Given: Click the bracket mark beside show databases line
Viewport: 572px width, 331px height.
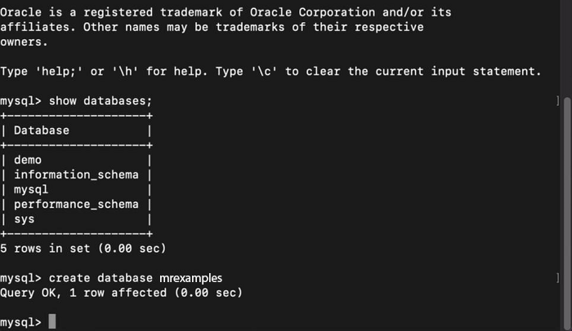Looking at the screenshot, I should pyautogui.click(x=557, y=100).
